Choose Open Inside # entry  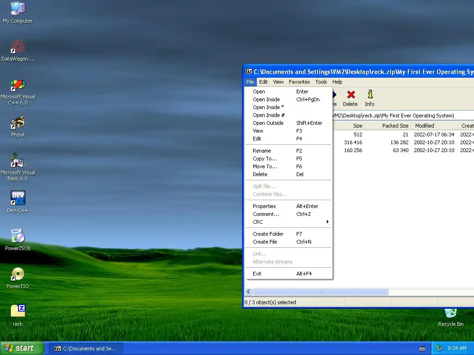288,115
